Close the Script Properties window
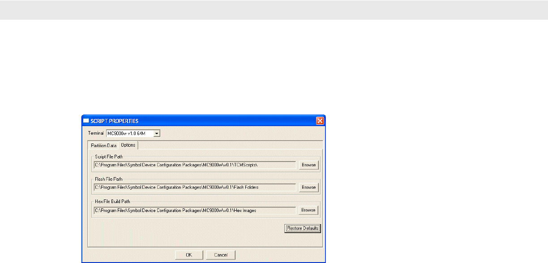Viewport: 548px width, 263px height. [x=320, y=121]
